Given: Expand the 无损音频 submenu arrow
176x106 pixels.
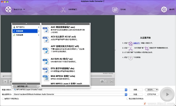Looking at the screenshot, I should (x=39, y=35).
